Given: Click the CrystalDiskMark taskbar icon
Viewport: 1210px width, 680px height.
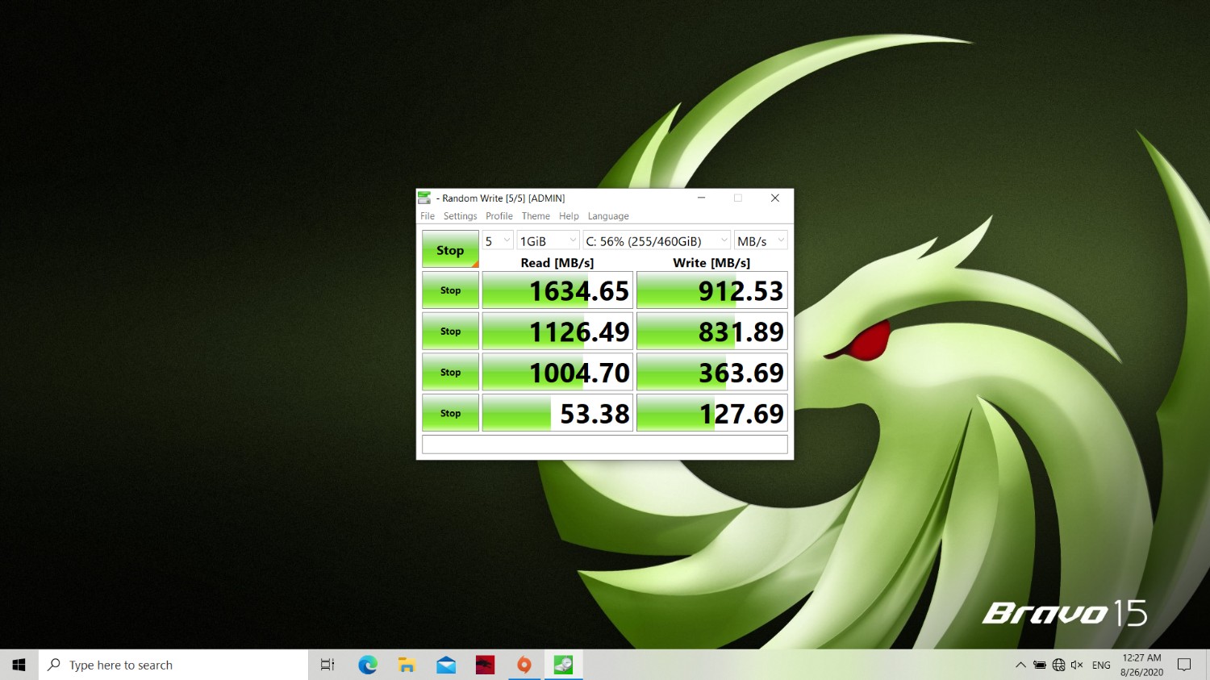Looking at the screenshot, I should pyautogui.click(x=563, y=665).
